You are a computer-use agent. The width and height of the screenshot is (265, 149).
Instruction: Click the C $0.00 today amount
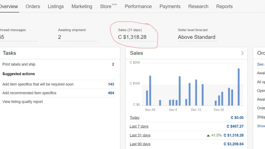point(237,118)
